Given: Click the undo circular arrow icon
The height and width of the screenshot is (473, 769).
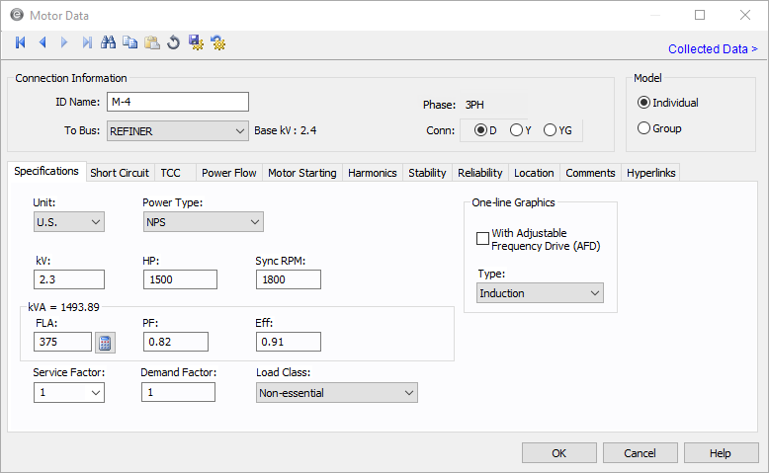Looking at the screenshot, I should coord(173,42).
